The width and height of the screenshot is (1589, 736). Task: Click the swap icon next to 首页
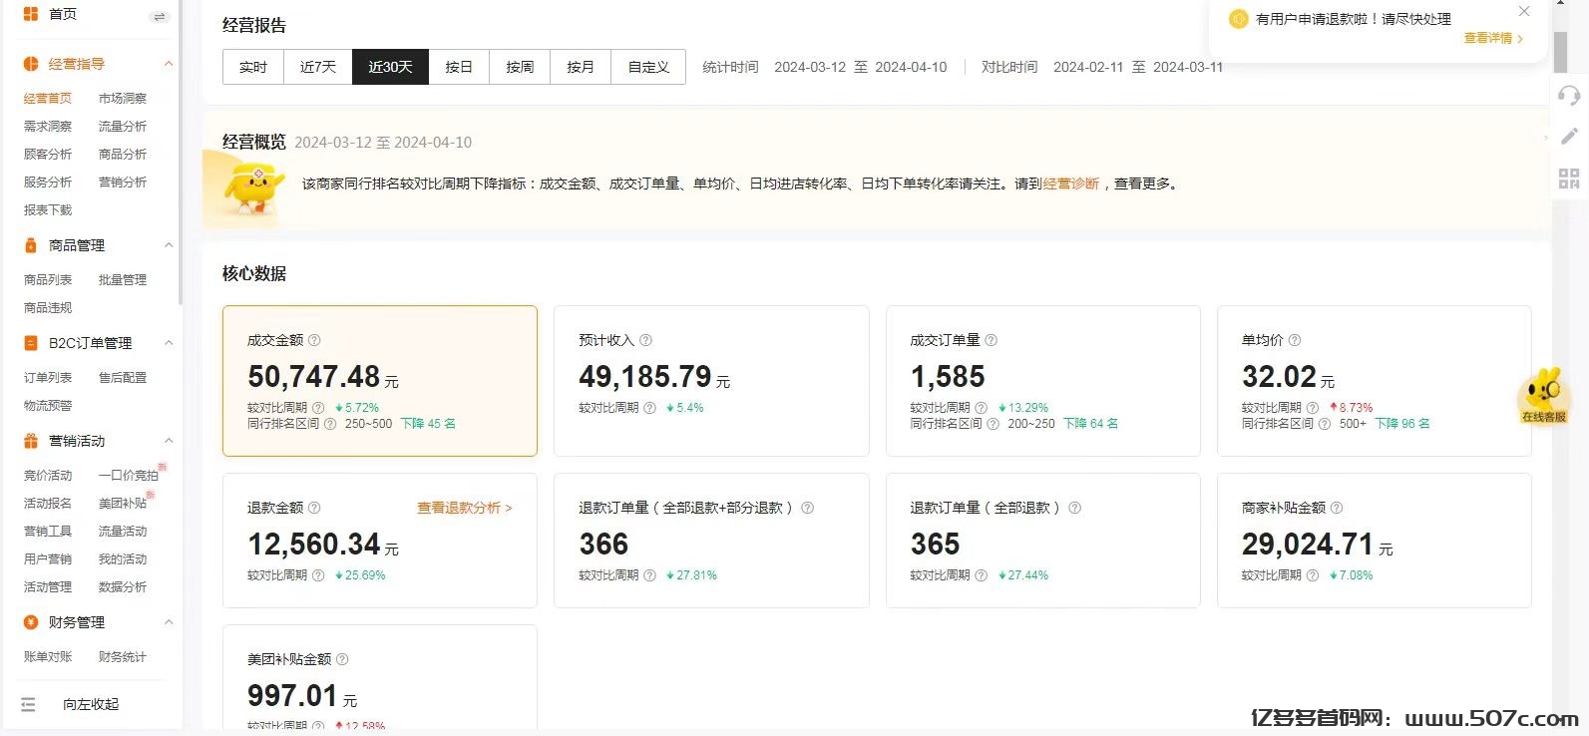[x=159, y=16]
